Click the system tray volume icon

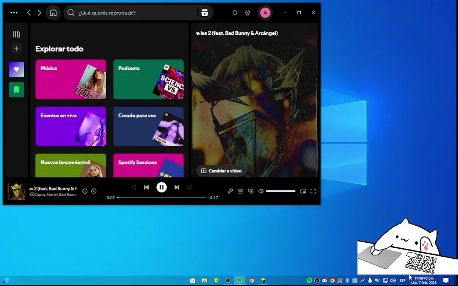[x=393, y=280]
